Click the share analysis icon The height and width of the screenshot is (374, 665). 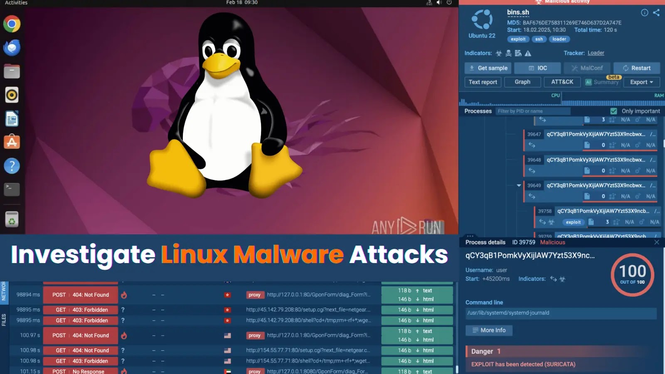coord(655,12)
